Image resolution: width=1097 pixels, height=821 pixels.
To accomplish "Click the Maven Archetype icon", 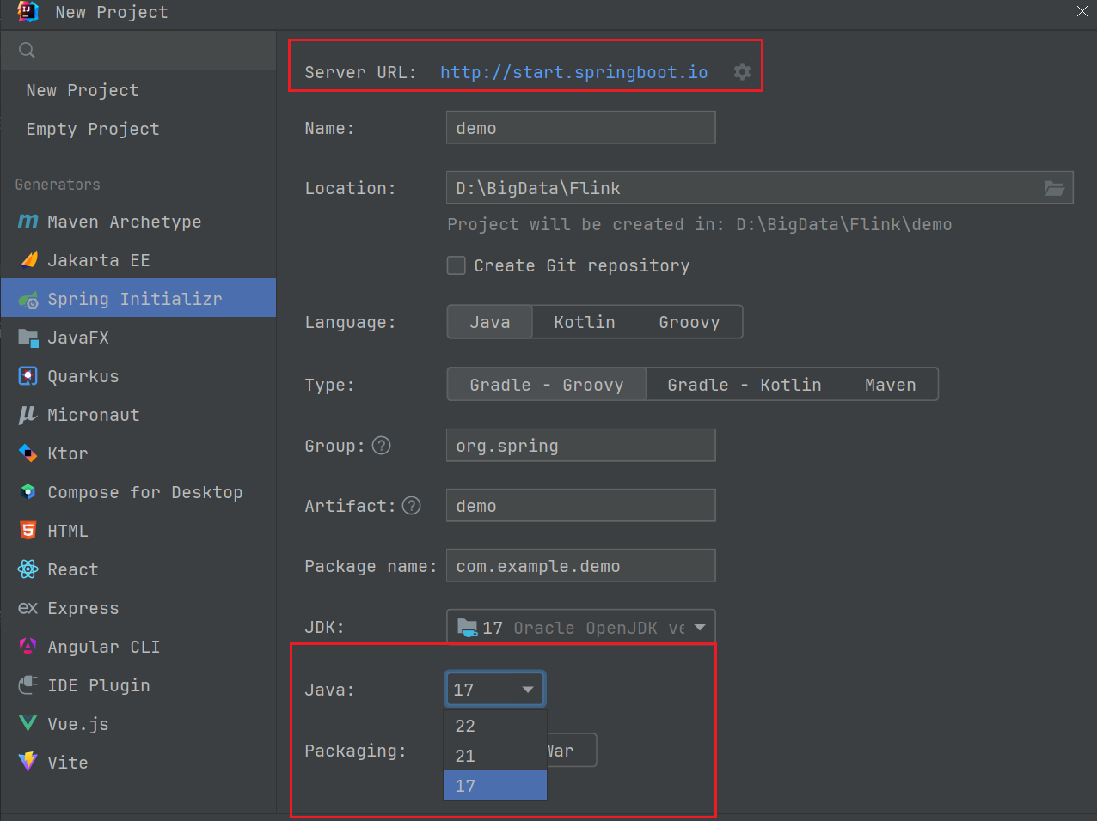I will 28,222.
